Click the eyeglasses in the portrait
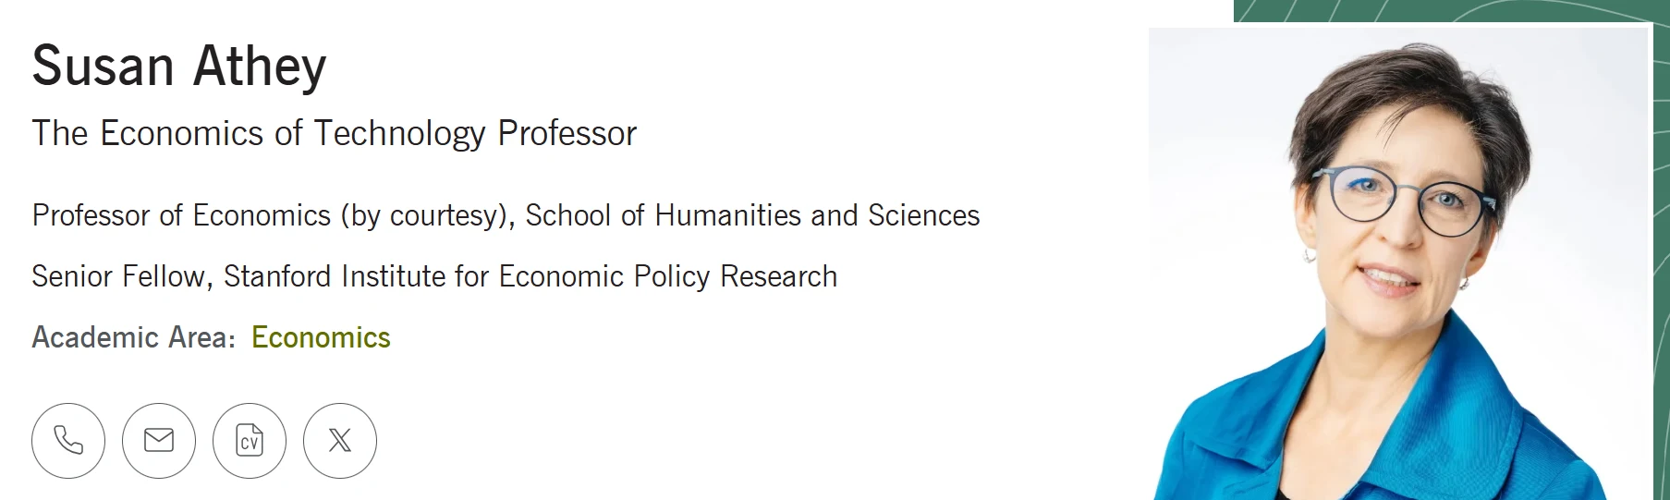1670x500 pixels. [1402, 198]
